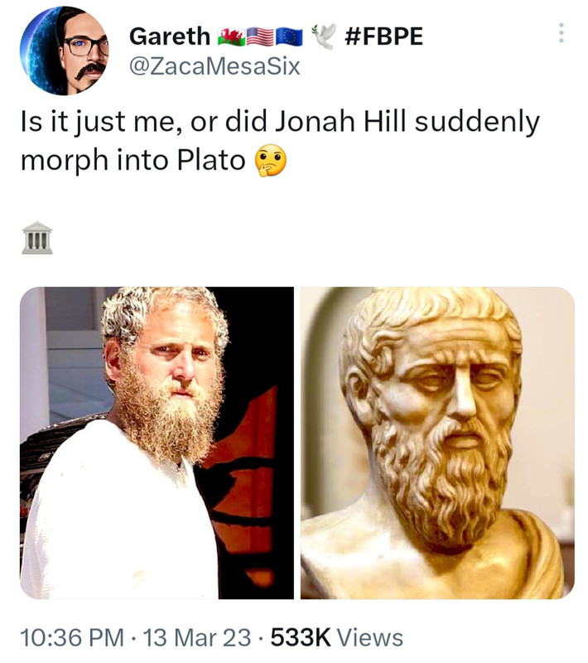Click the EU flag emoji in name
The image size is (588, 663).
click(x=289, y=36)
